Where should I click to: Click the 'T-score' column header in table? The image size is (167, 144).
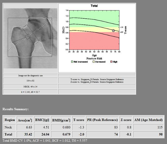[79, 120]
